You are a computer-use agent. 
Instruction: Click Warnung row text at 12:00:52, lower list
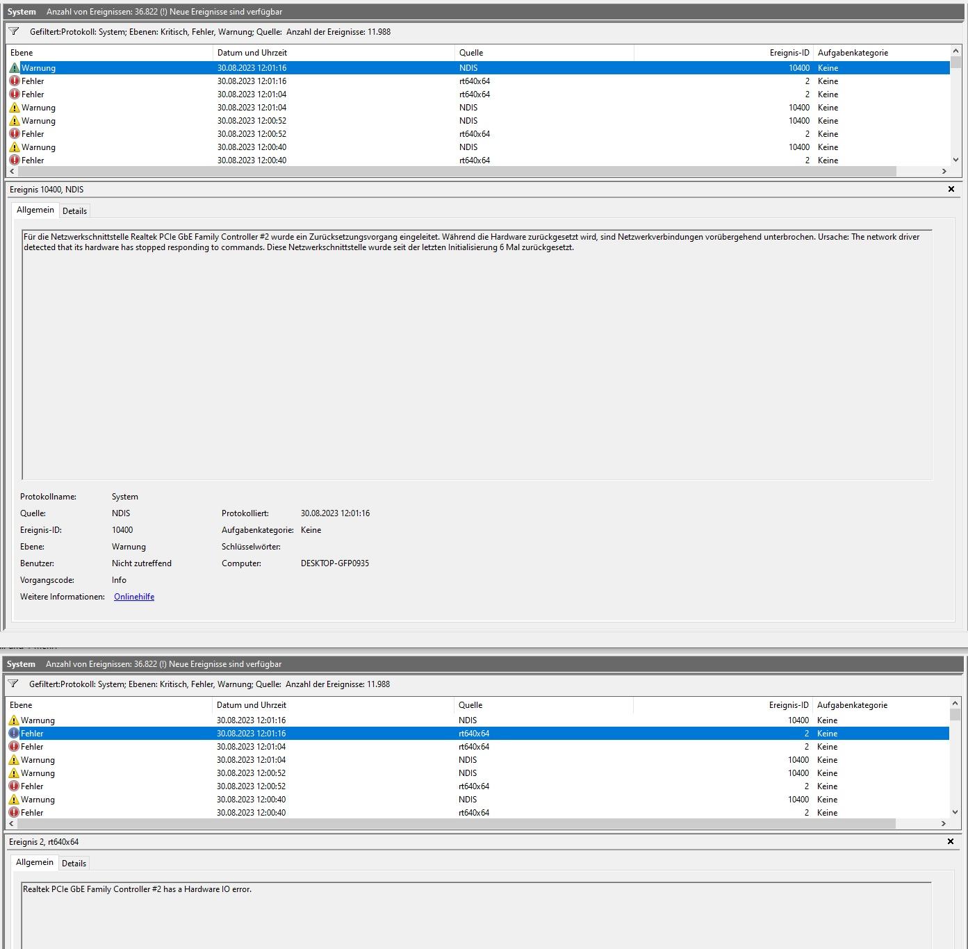38,773
